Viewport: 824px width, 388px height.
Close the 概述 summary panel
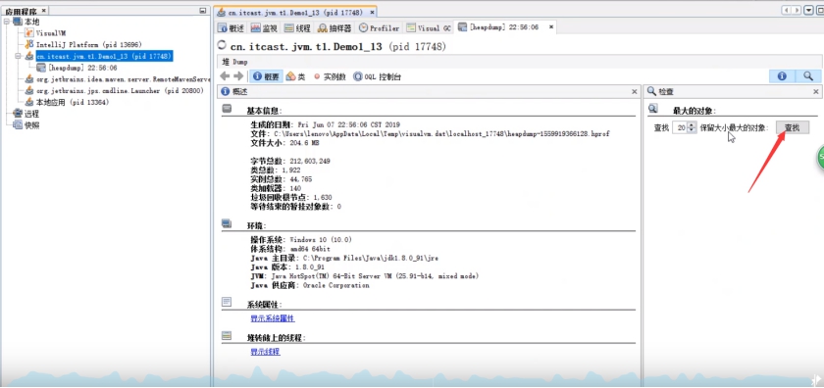[635, 91]
